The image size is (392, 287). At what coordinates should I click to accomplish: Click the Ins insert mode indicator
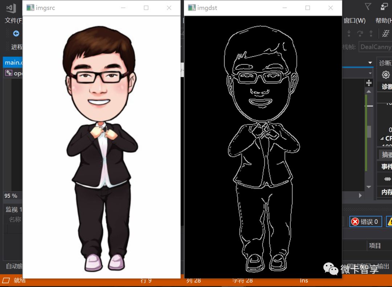coord(304,280)
